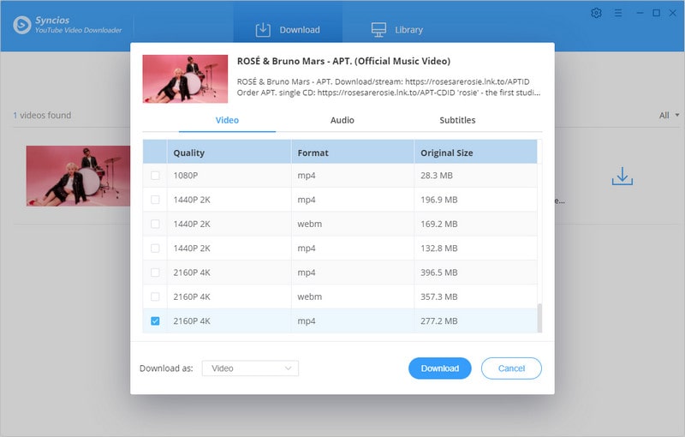Uncheck the 2160P 4K mp4 277.2 MB row
This screenshot has width=685, height=437.
coord(155,320)
